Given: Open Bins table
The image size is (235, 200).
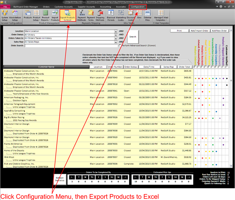Looking at the screenshot, I should pos(139,15).
